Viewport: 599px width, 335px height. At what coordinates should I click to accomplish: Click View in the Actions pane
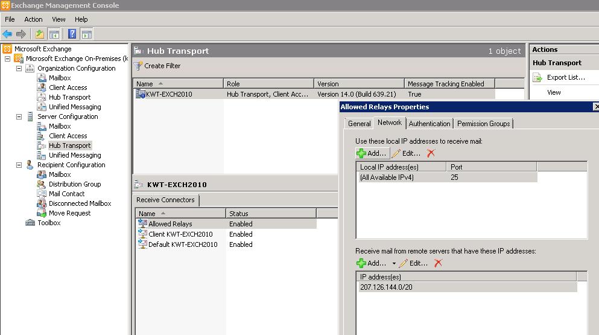tap(554, 92)
